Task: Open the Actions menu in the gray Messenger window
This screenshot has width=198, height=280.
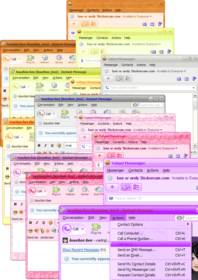Action: coord(141,65)
